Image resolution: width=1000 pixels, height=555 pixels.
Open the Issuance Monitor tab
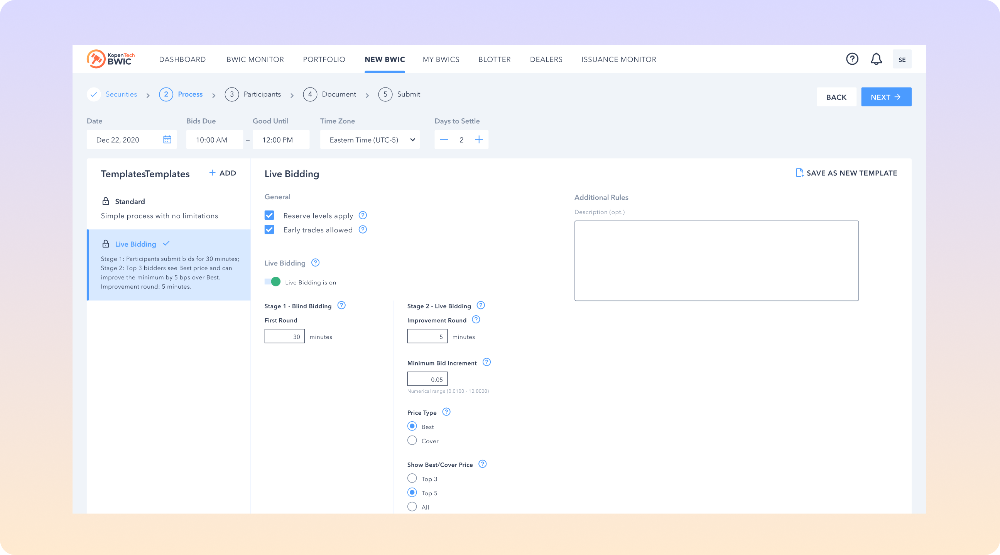point(618,59)
